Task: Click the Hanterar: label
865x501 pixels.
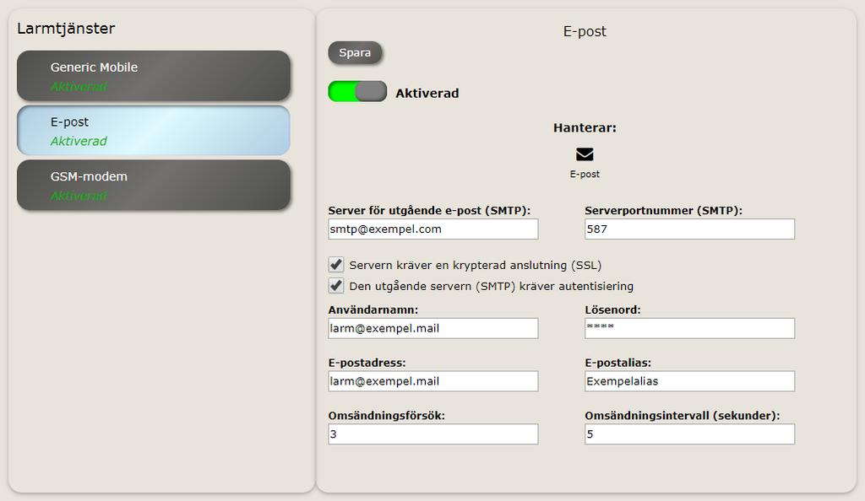Action: click(x=585, y=127)
